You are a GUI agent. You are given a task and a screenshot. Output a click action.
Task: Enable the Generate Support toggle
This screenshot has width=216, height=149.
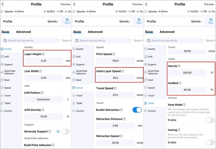tap(65, 132)
